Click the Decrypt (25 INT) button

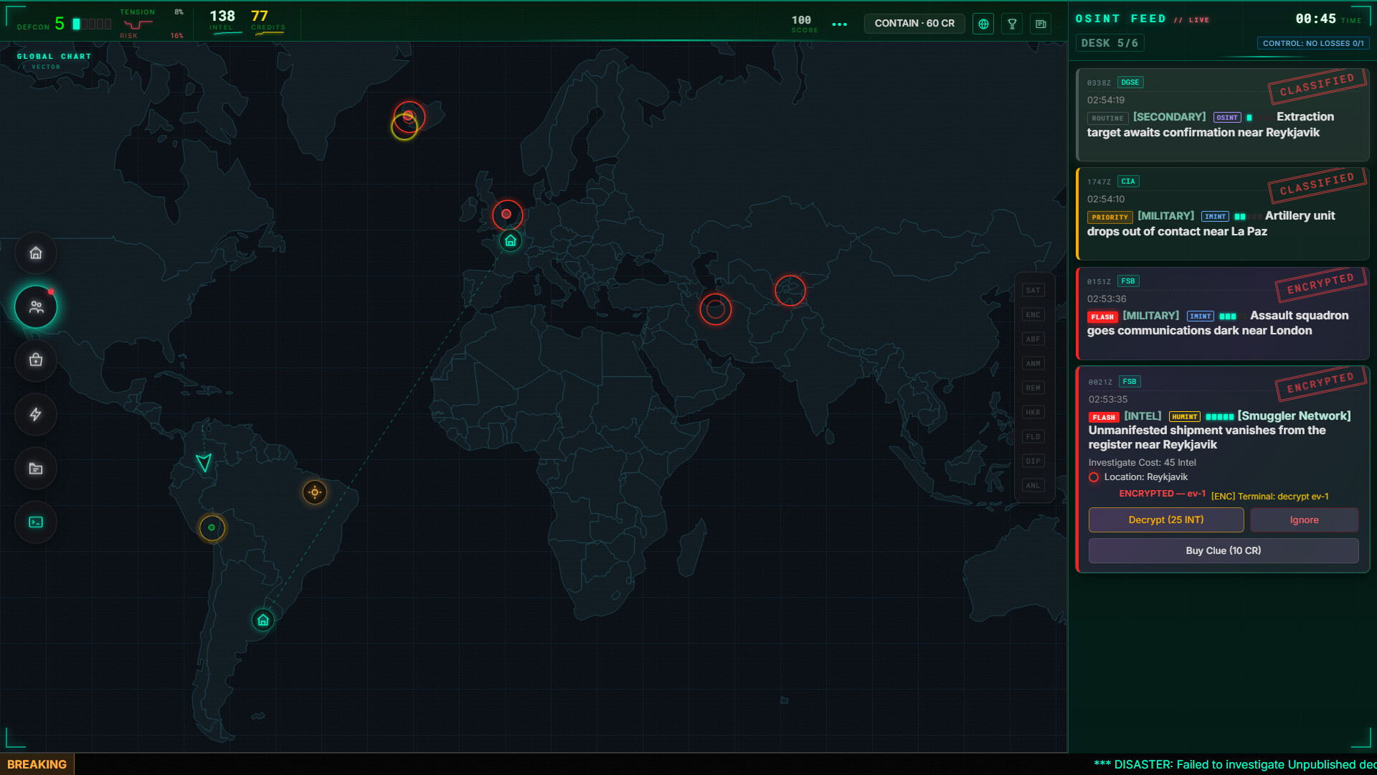click(x=1166, y=520)
